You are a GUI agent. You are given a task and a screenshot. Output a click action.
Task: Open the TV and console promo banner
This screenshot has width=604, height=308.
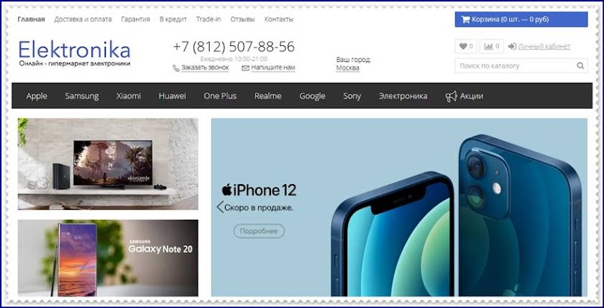[x=108, y=164]
